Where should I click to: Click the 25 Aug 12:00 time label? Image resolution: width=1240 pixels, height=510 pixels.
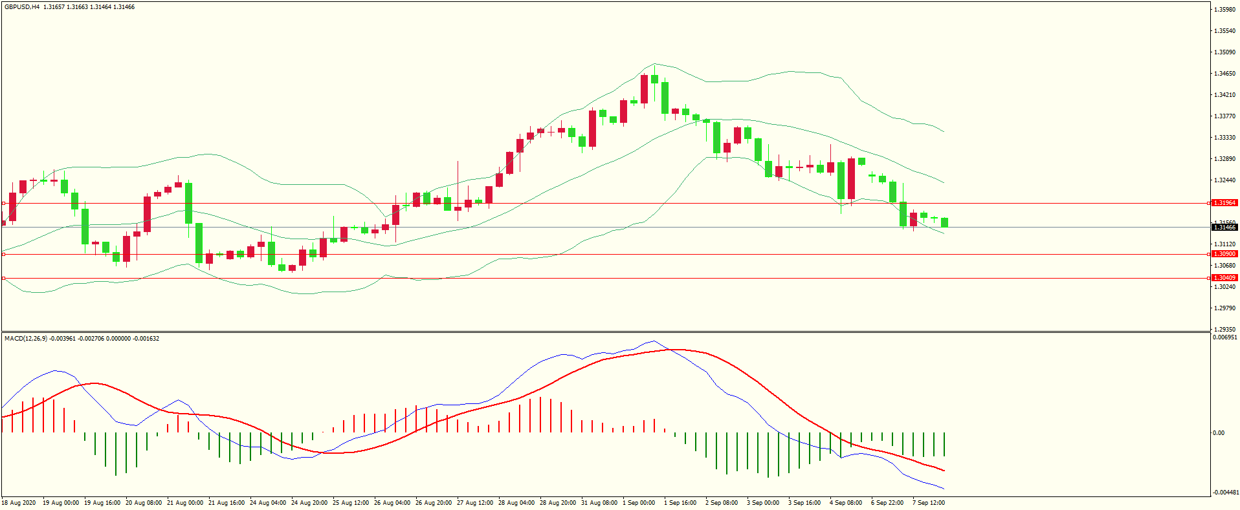(x=351, y=503)
